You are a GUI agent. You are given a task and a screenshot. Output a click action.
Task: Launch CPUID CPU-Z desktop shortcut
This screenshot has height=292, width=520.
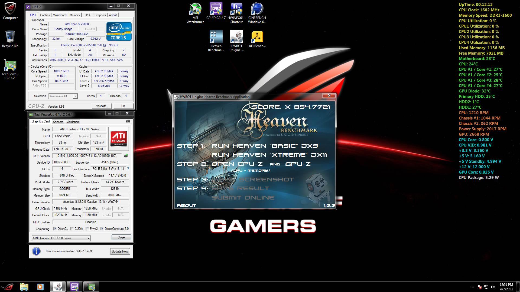click(x=216, y=11)
